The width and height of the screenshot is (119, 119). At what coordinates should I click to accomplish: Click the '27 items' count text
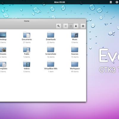coord(27,42)
